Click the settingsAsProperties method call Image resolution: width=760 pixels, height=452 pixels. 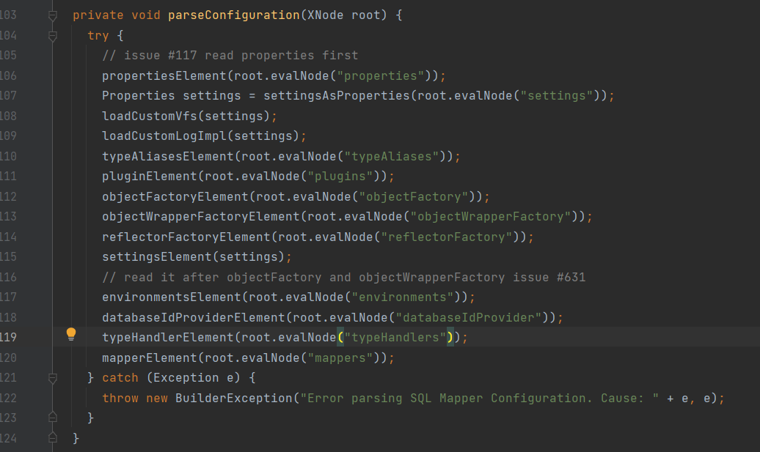[337, 96]
